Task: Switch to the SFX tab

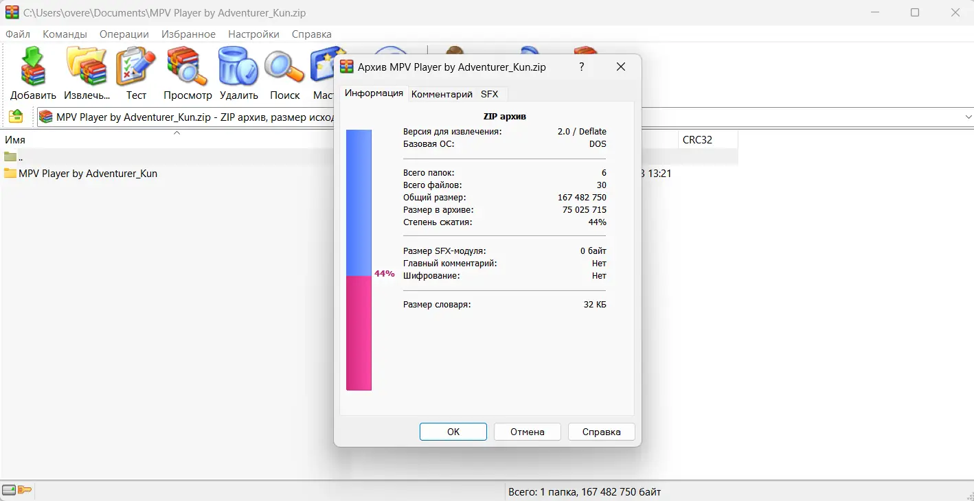Action: pyautogui.click(x=490, y=94)
